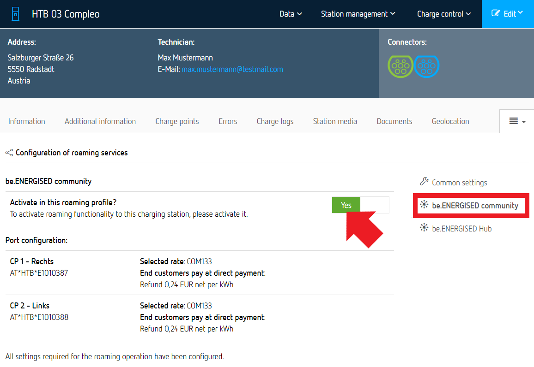
Task: Open the hamburger tab overflow menu
Action: point(517,121)
